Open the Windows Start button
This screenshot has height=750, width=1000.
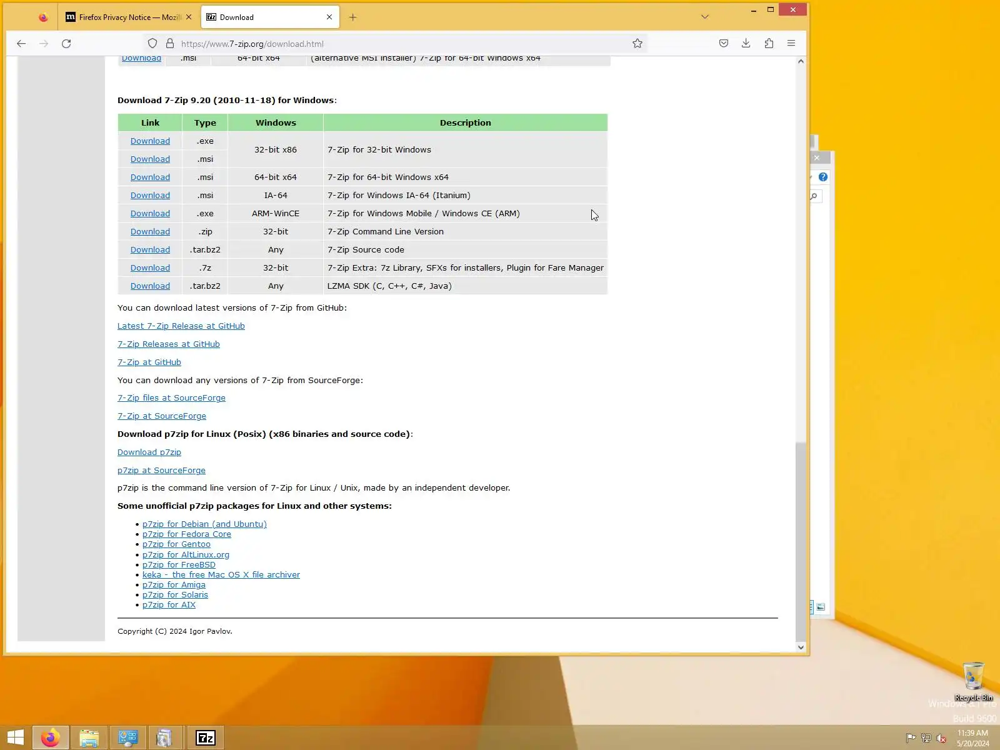click(16, 737)
